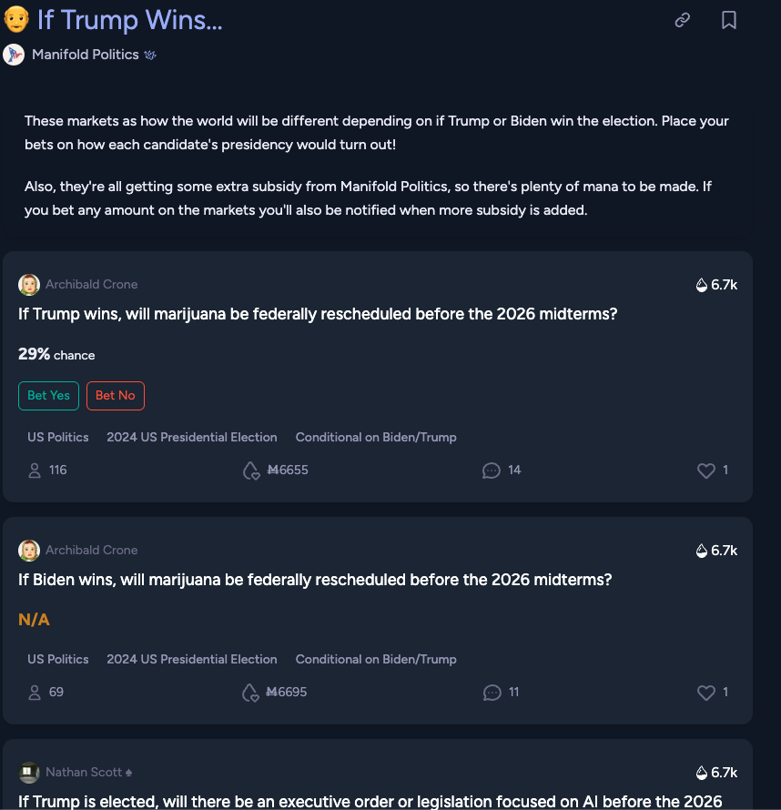The height and width of the screenshot is (810, 781).
Task: Open comments on Trump marijuana market
Action: (x=492, y=471)
